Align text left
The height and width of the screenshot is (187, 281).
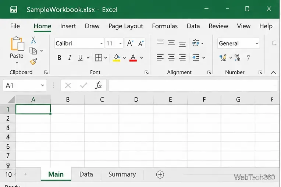[160, 57]
